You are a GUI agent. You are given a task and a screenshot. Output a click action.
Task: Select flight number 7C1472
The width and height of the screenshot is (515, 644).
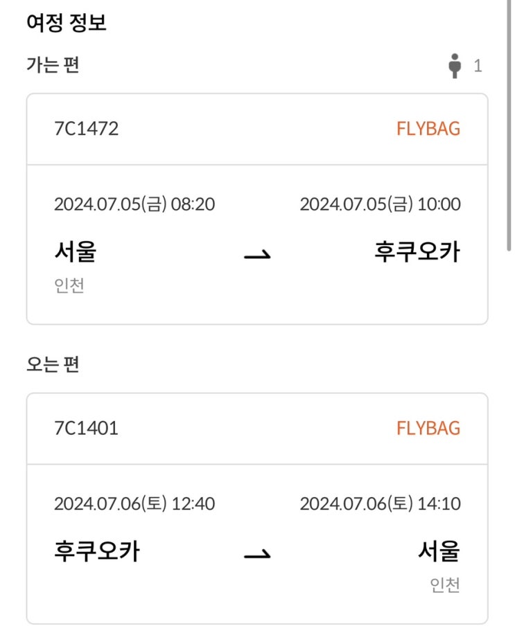coord(86,129)
